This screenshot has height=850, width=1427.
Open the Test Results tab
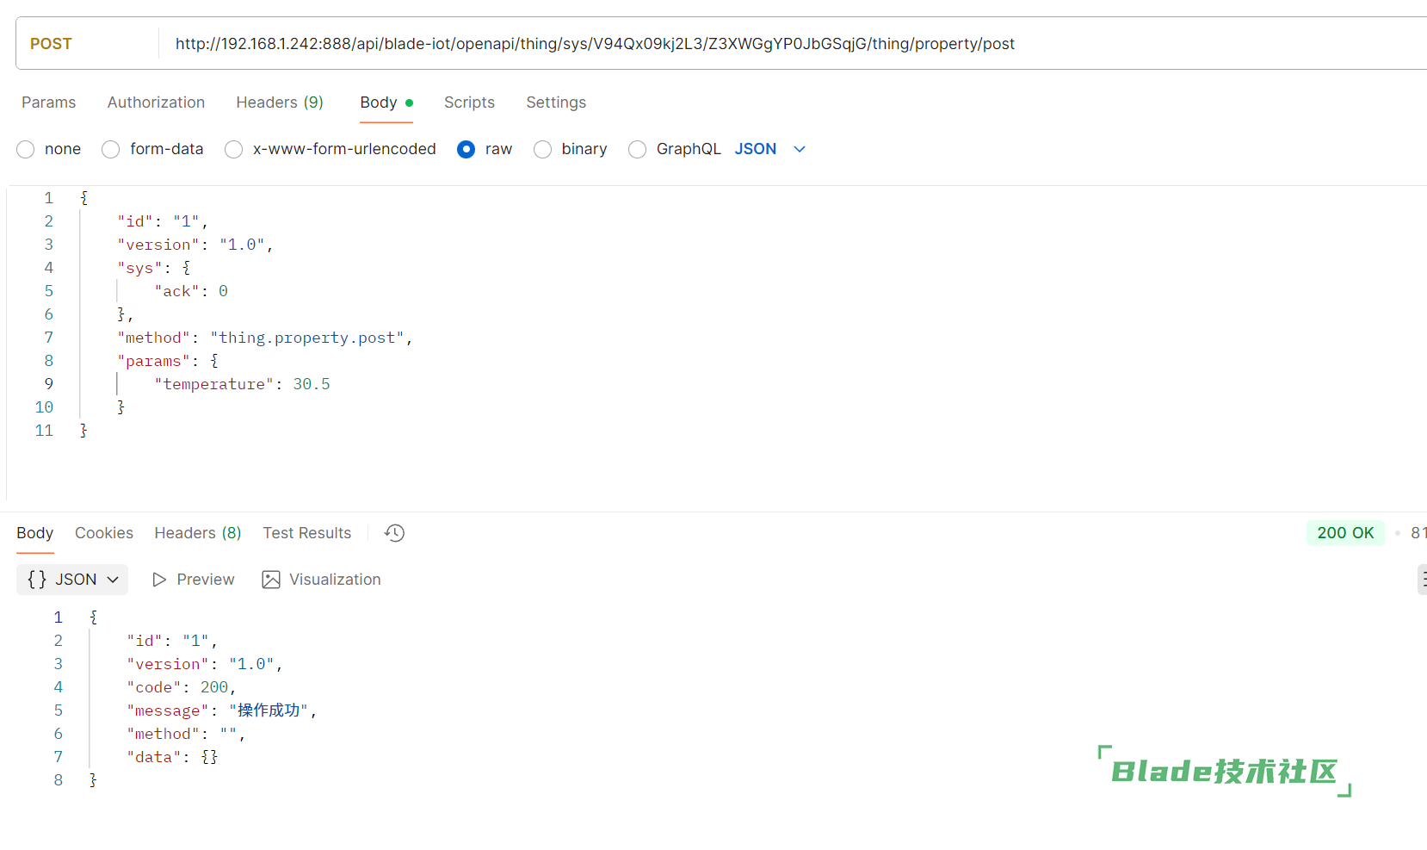coord(306,533)
